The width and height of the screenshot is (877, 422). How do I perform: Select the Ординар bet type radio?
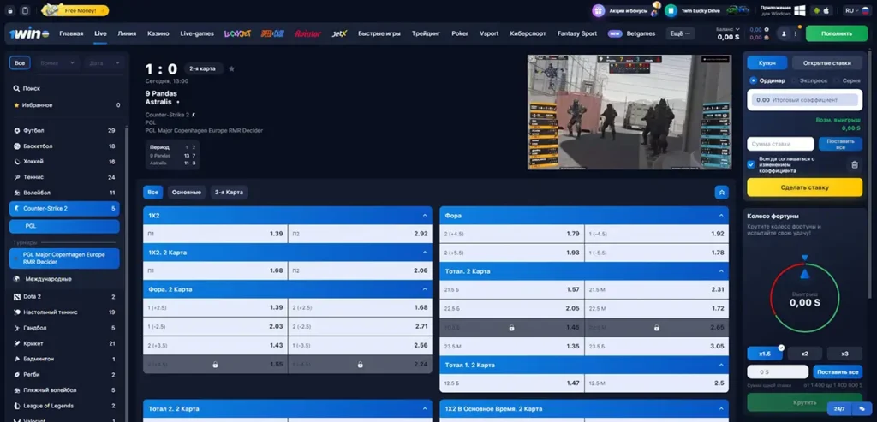[754, 80]
